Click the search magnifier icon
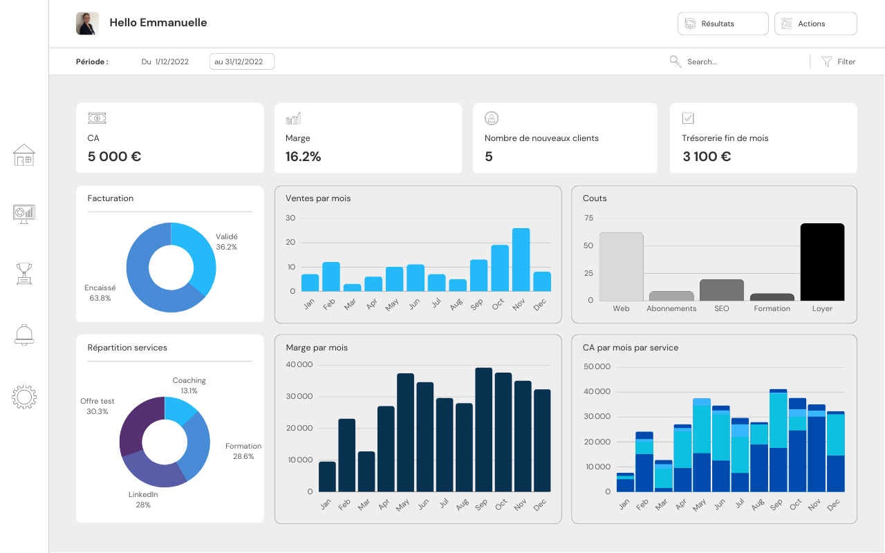This screenshot has width=885, height=553. pos(676,62)
